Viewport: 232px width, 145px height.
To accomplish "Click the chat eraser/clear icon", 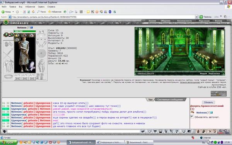I will (x=150, y=131).
